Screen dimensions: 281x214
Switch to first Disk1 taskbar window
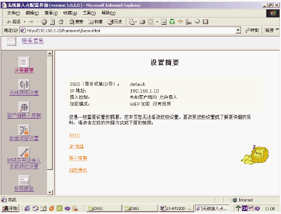[104, 208]
